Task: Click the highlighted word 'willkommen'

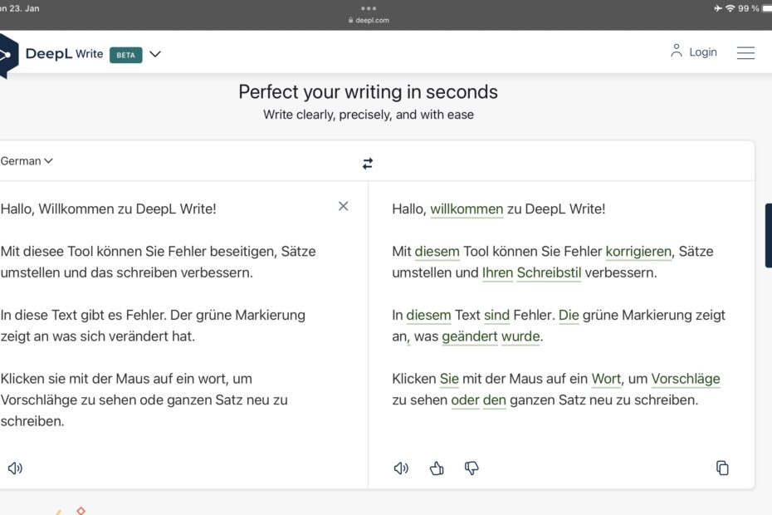Action: coord(467,209)
